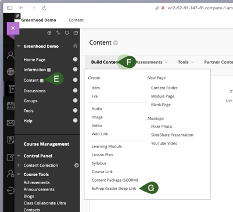This screenshot has width=233, height=212.
Task: Open options chevron beside Groups
Action: [76, 100]
